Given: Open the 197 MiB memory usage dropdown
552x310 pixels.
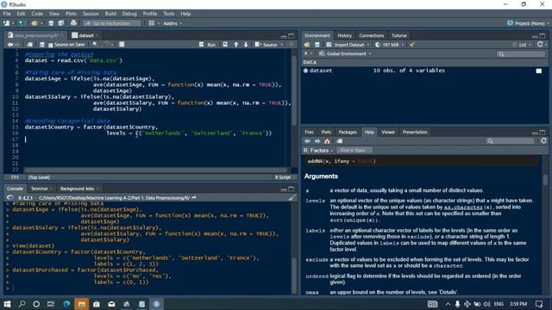Looking at the screenshot, I should point(389,45).
